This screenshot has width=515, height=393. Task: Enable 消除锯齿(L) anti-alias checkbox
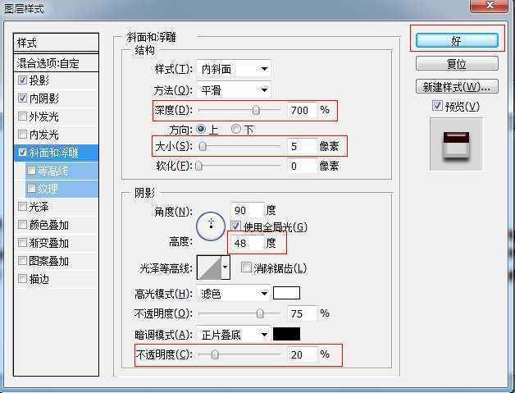pyautogui.click(x=246, y=267)
